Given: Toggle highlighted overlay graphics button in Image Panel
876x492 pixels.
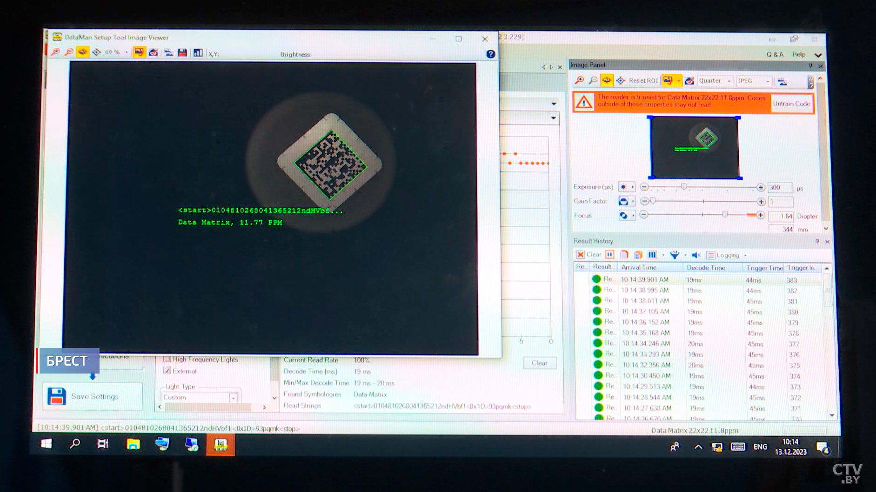Looking at the screenshot, I should click(x=668, y=81).
